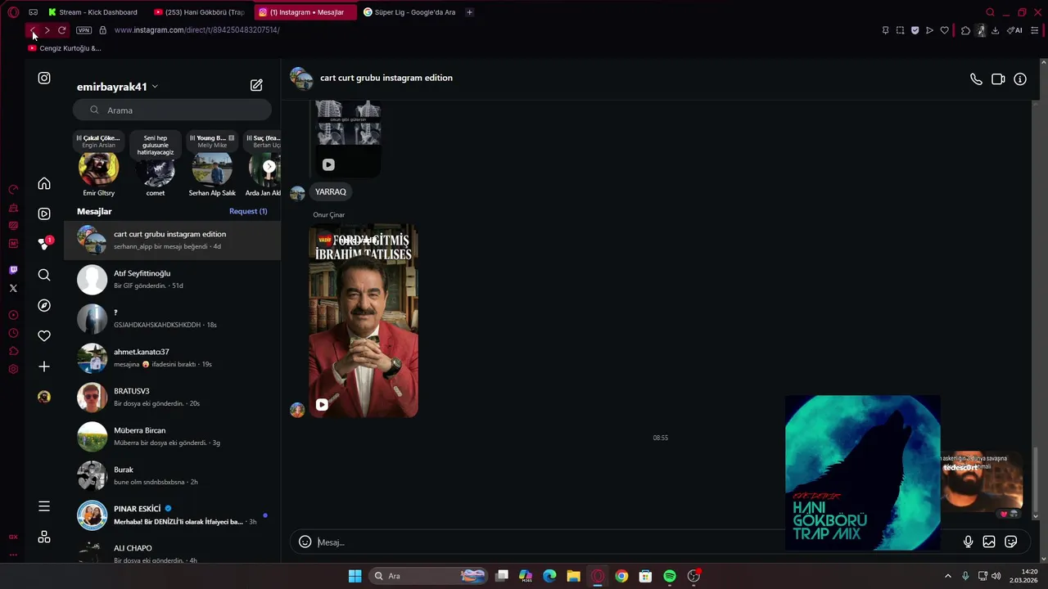Open the Opera menu logo

(x=13, y=12)
